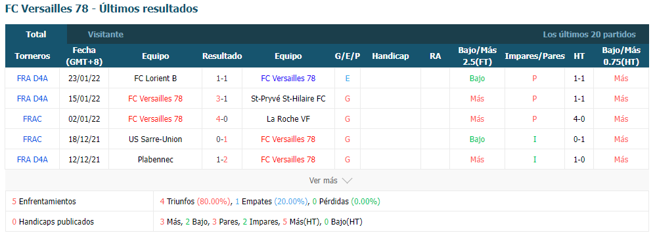Click the Impares/Pares column header
655x237 pixels.
[535, 56]
